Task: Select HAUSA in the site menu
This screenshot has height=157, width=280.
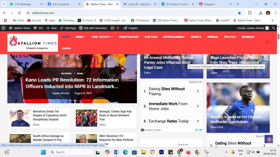Action: tap(66, 48)
